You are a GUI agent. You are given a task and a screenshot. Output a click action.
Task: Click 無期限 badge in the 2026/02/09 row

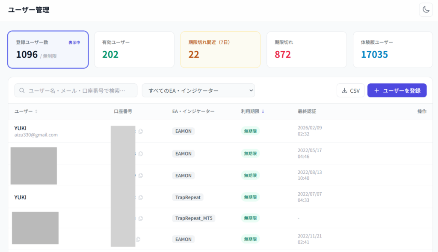(250, 131)
